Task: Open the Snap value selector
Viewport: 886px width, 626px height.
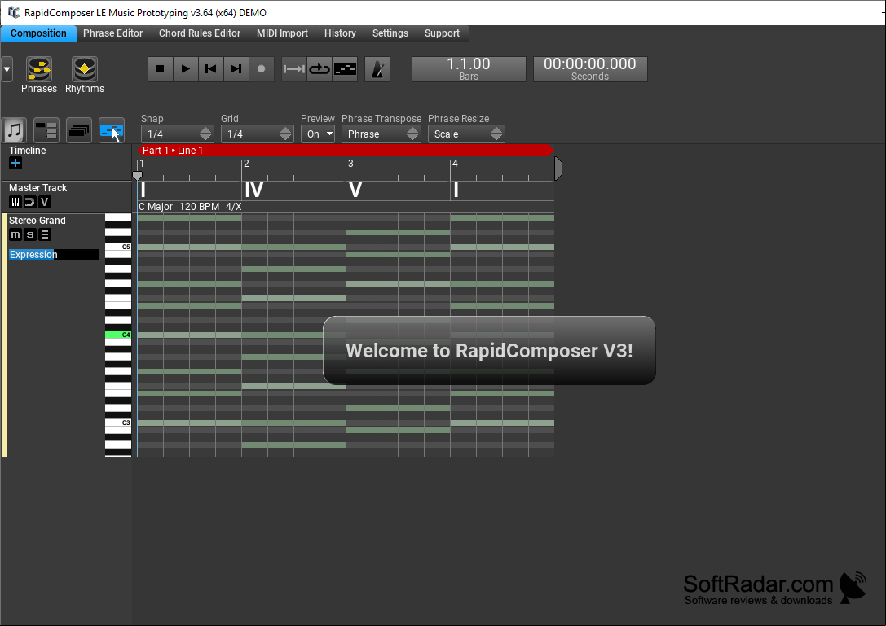Action: (x=177, y=134)
